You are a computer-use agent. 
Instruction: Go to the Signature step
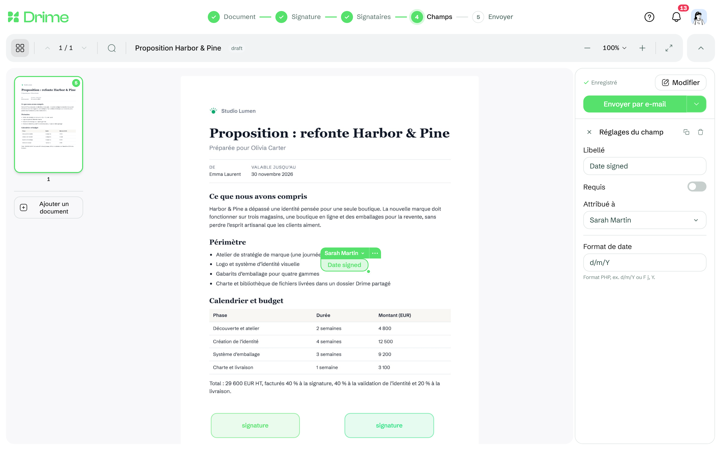tap(298, 17)
